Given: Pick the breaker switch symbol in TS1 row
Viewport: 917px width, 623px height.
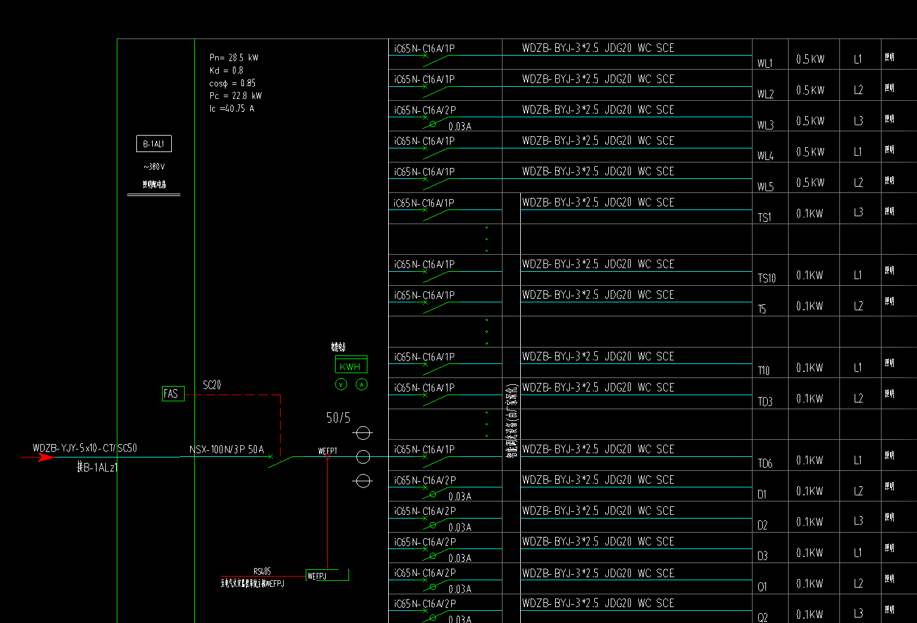Looking at the screenshot, I should coord(436,214).
